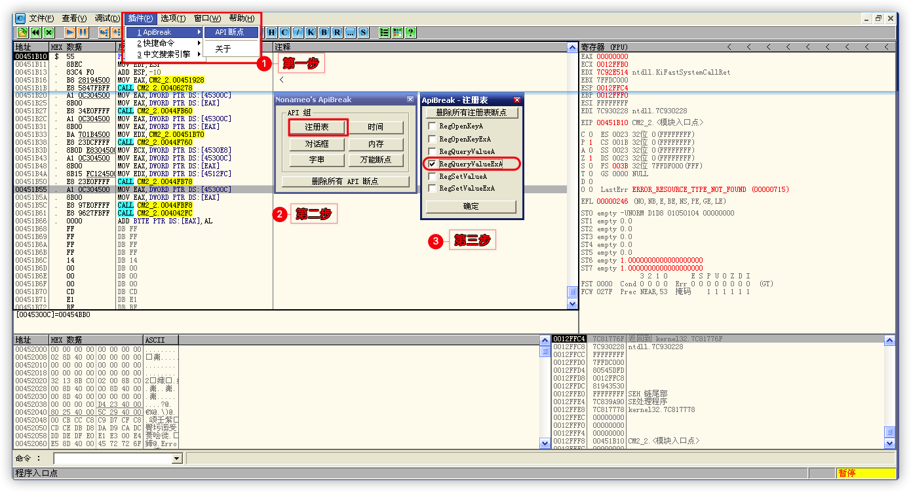This screenshot has height=492, width=911.
Task: Select the API 断点 submenu entry
Action: coord(229,32)
